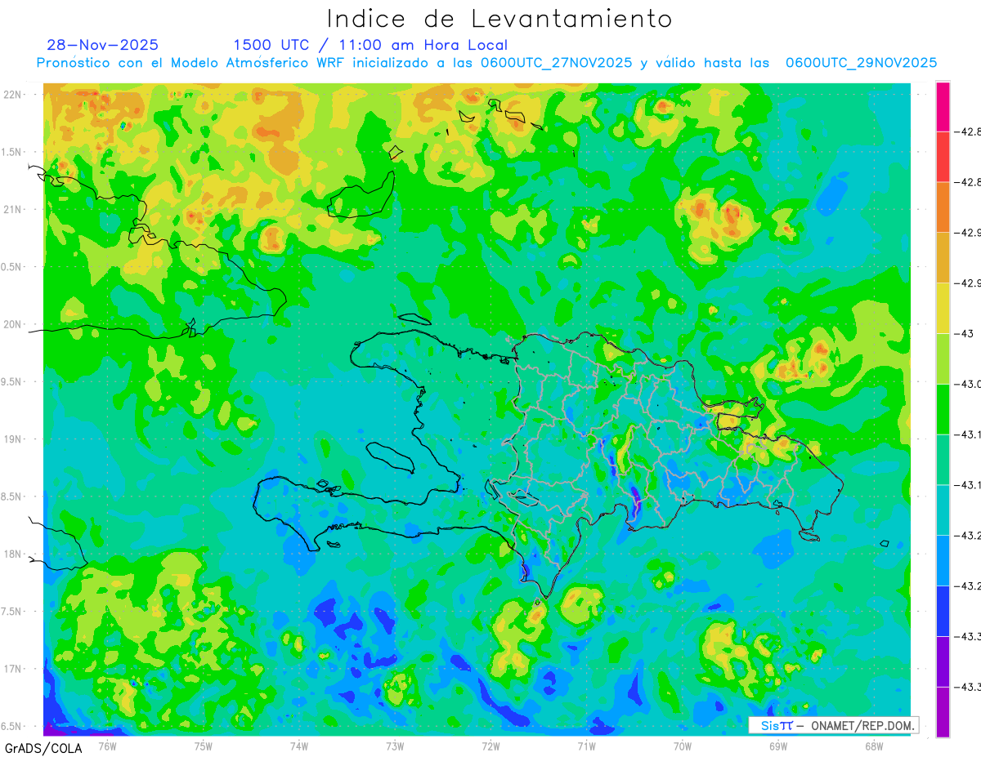Click the dark blue swatch on the color bar
The width and height of the screenshot is (981, 757).
[943, 611]
